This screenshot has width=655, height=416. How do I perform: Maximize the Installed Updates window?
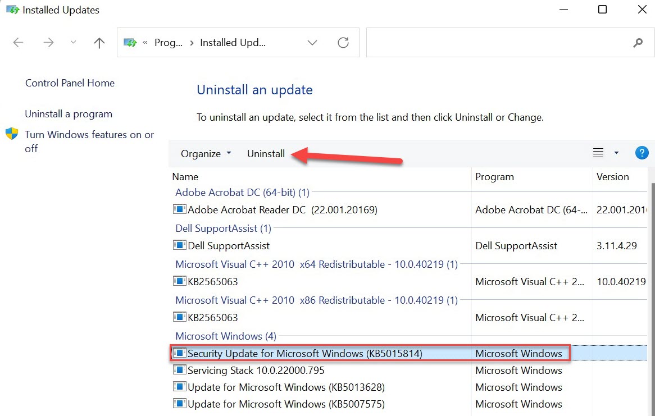pos(602,9)
